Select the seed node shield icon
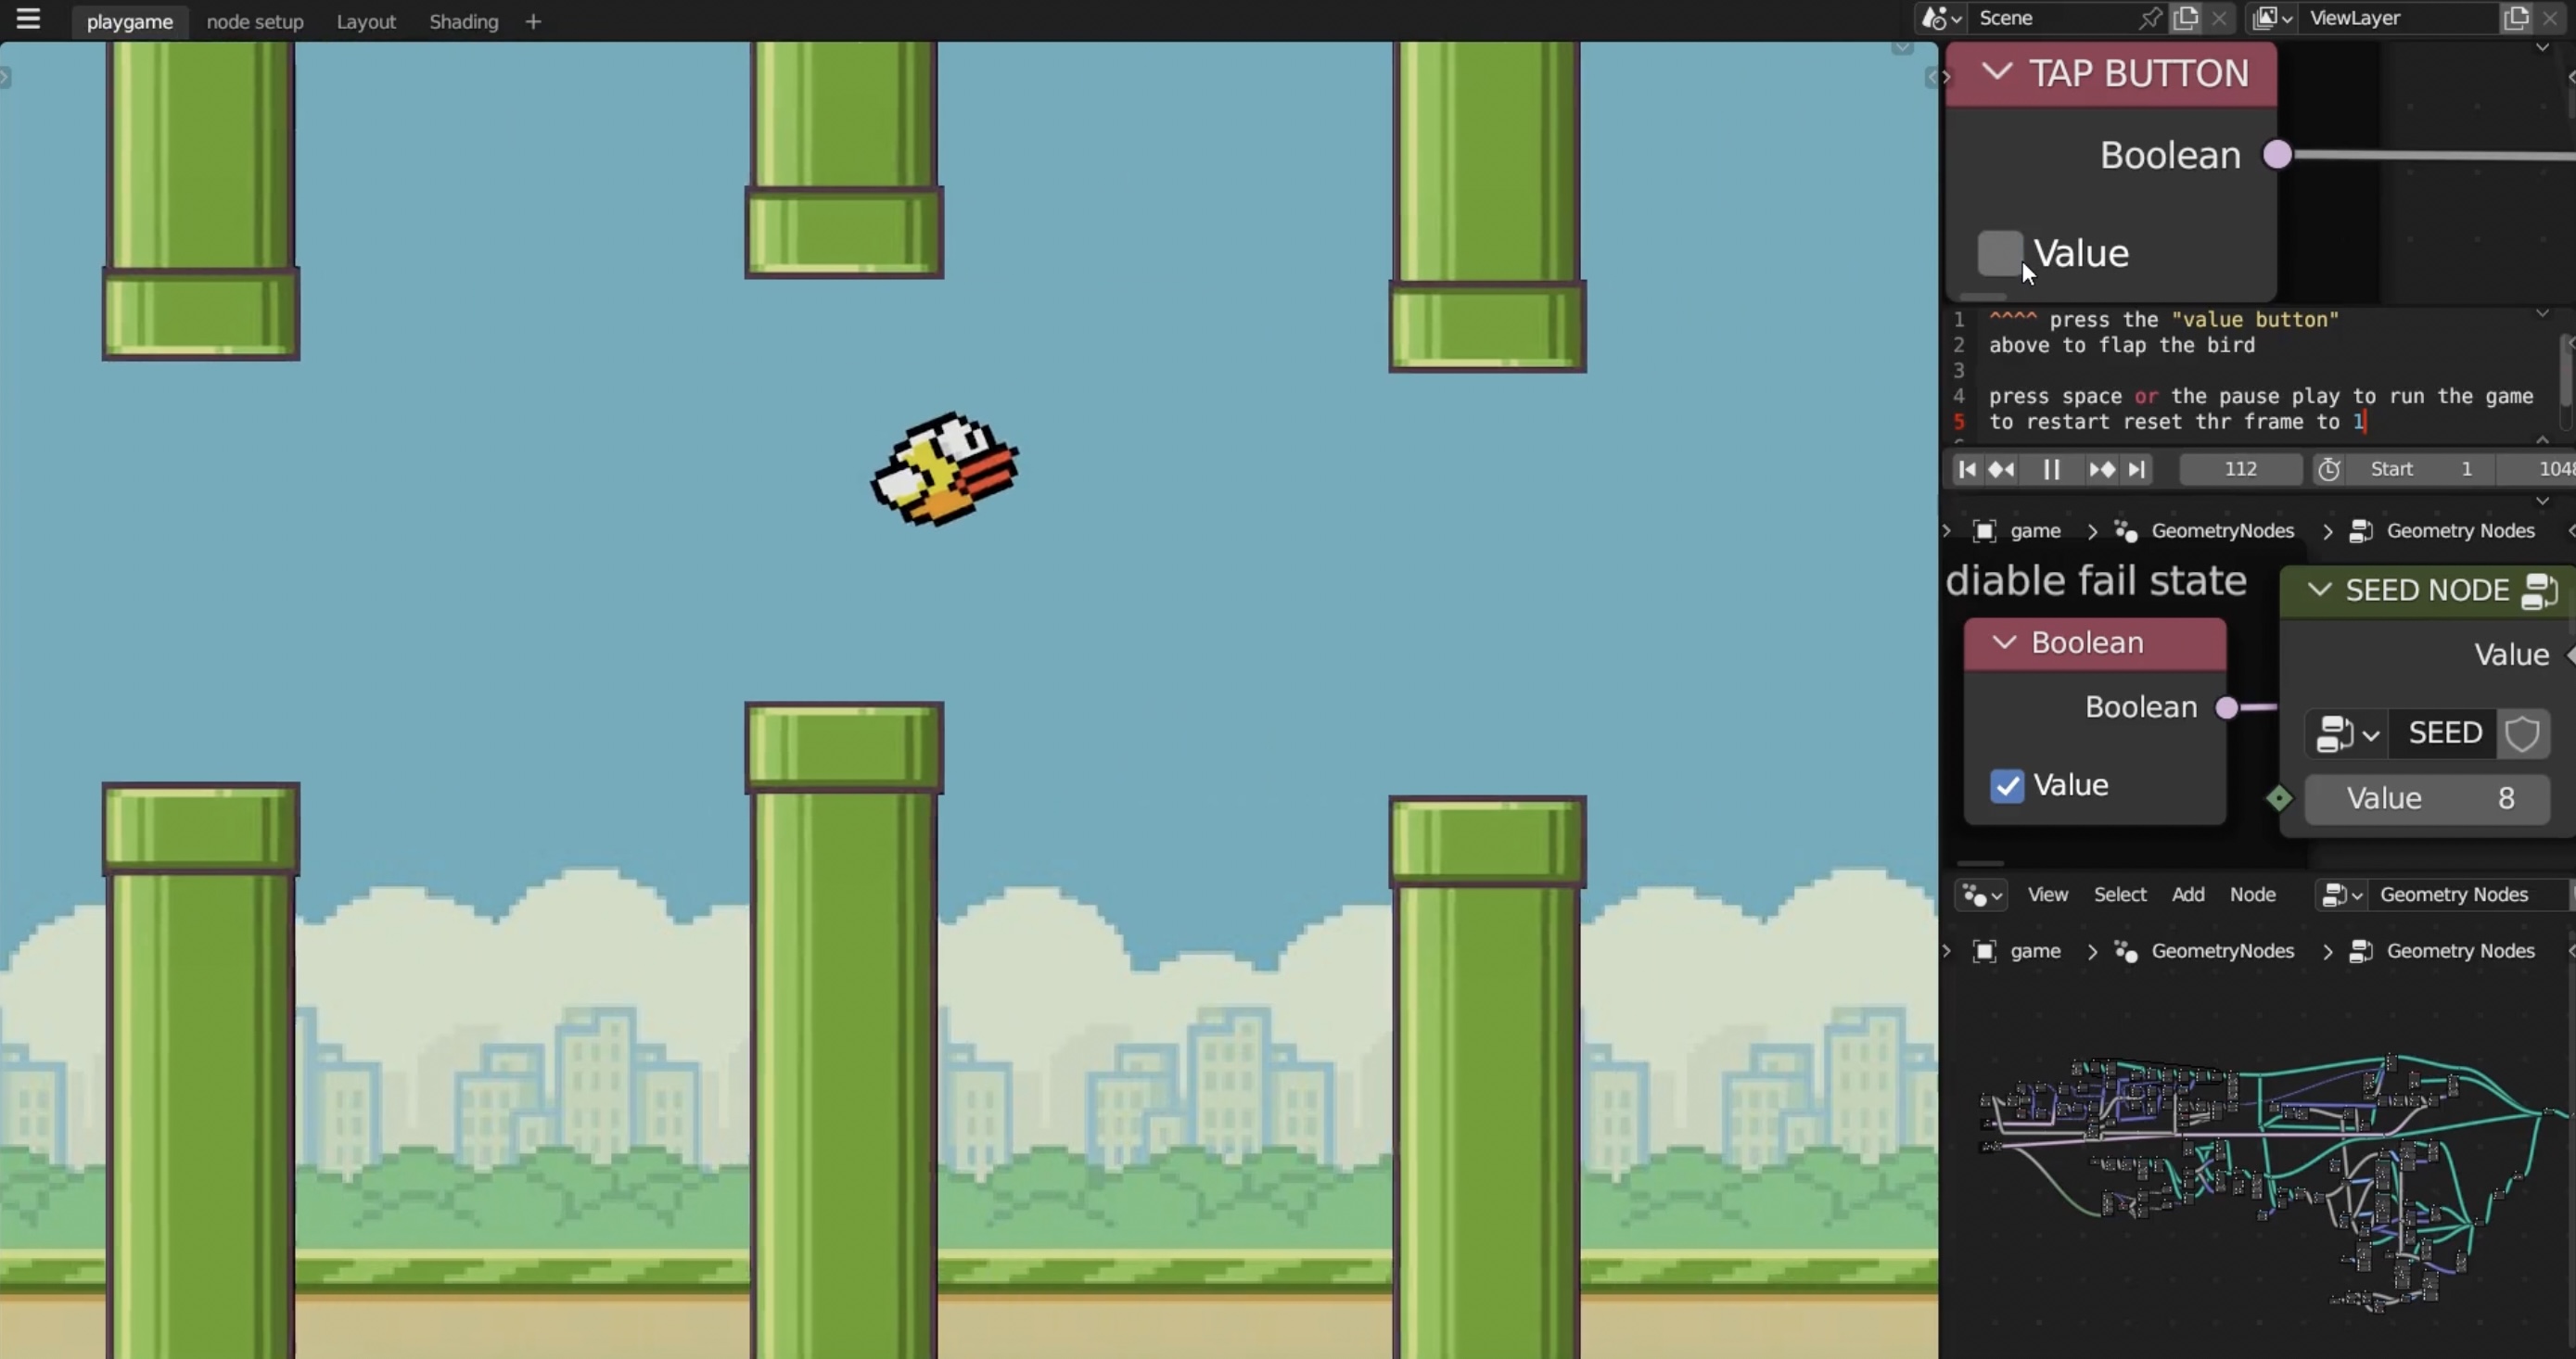 tap(2521, 732)
